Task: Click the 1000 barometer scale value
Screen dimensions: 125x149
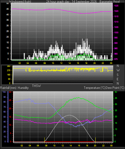Action: [116, 32]
